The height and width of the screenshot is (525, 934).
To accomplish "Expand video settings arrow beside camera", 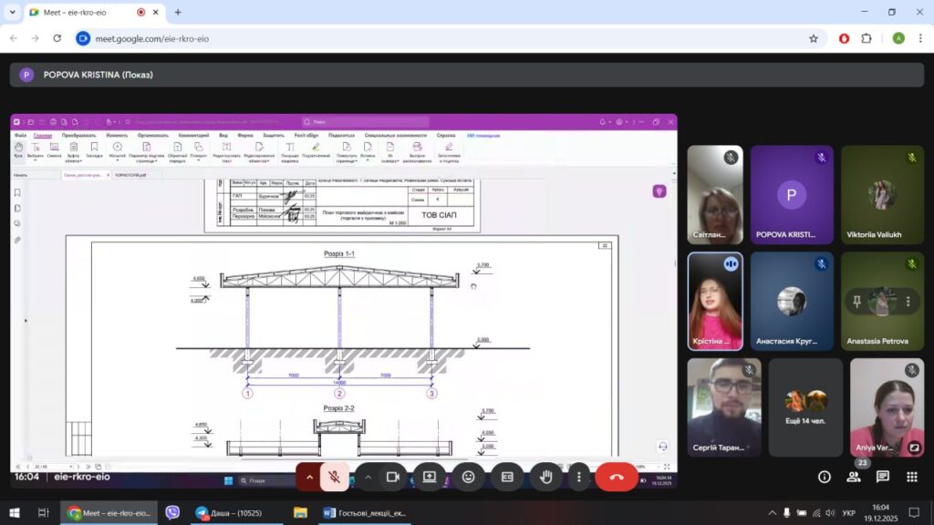I will (x=368, y=477).
